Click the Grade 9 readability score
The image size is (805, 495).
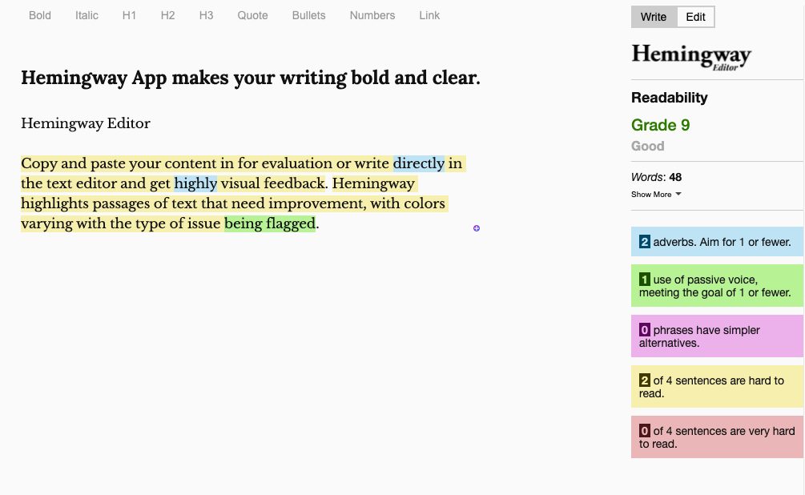point(660,125)
